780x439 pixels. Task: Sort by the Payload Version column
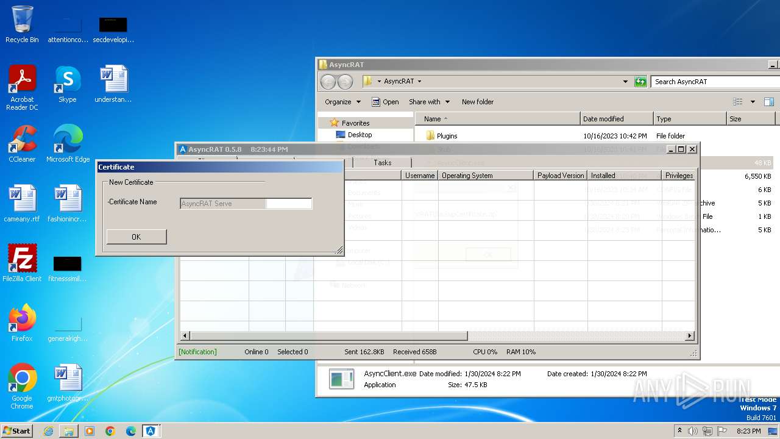point(561,175)
